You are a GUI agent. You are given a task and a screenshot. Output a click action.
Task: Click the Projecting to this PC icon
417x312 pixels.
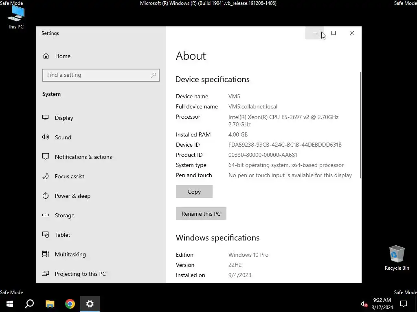(46, 273)
